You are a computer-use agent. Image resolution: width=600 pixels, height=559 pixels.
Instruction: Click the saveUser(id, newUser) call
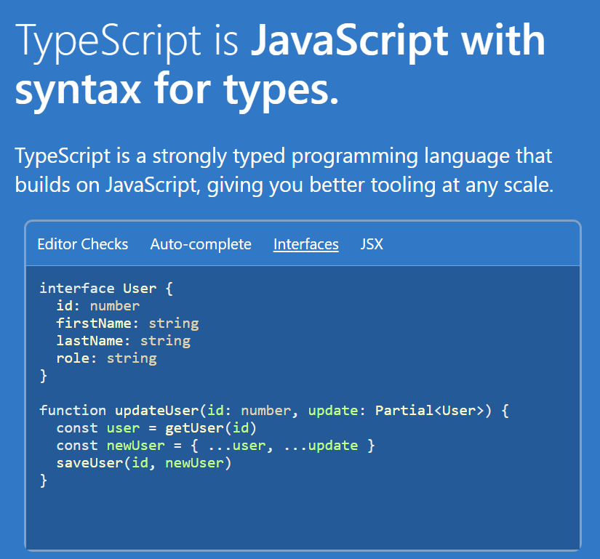(x=143, y=463)
